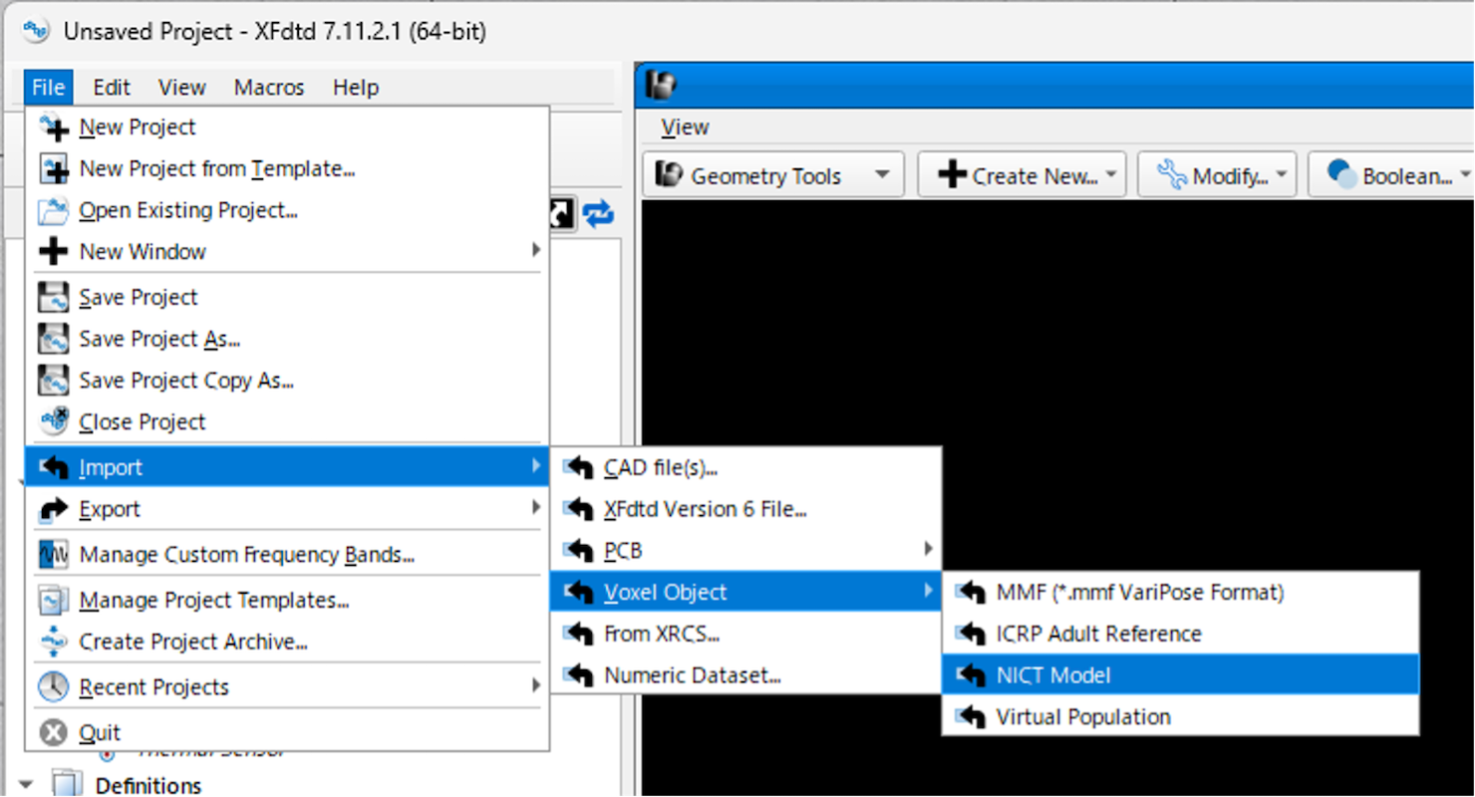Image resolution: width=1475 pixels, height=797 pixels.
Task: Click the Quit icon
Action: coord(53,733)
